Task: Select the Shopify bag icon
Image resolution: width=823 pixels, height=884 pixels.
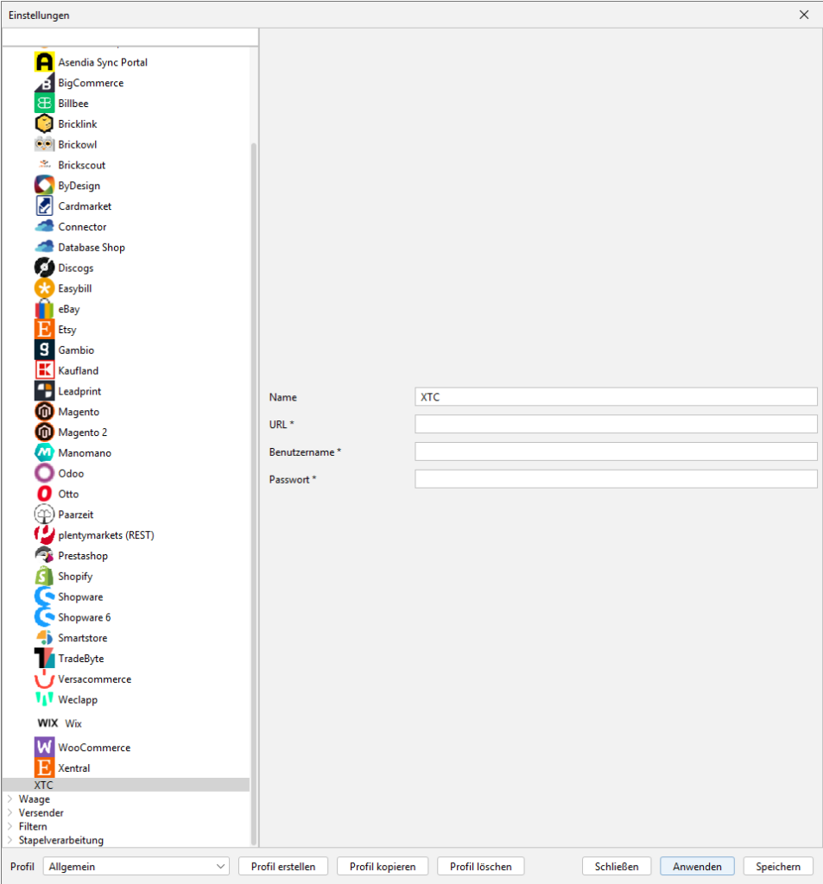Action: (x=44, y=576)
